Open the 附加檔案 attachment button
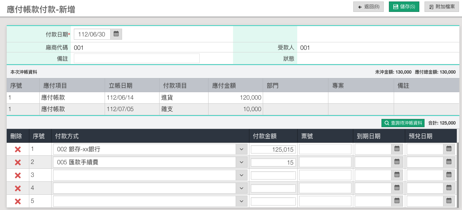The height and width of the screenshot is (210, 462). [x=442, y=7]
